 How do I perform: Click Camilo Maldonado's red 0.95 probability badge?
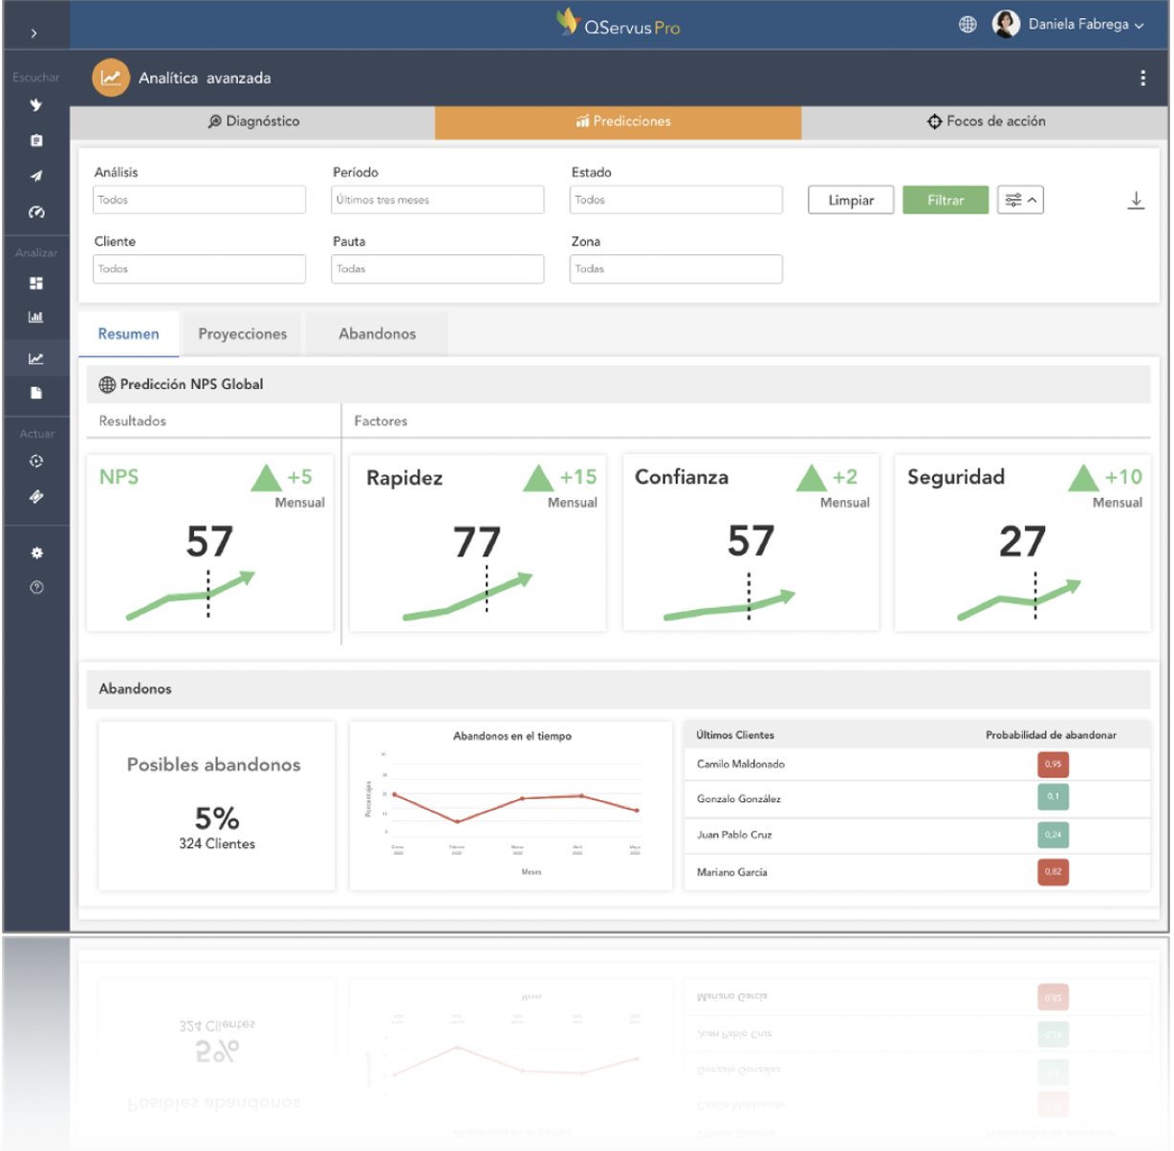tap(1053, 764)
